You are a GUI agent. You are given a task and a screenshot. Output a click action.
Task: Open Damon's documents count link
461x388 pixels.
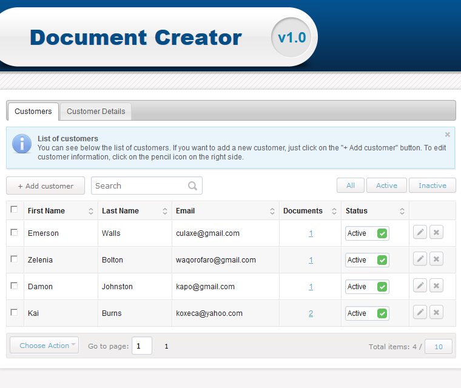[x=311, y=287]
